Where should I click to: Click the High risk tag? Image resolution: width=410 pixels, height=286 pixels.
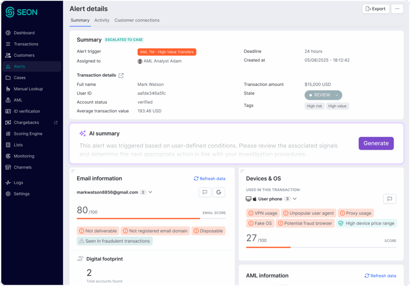[x=314, y=106]
